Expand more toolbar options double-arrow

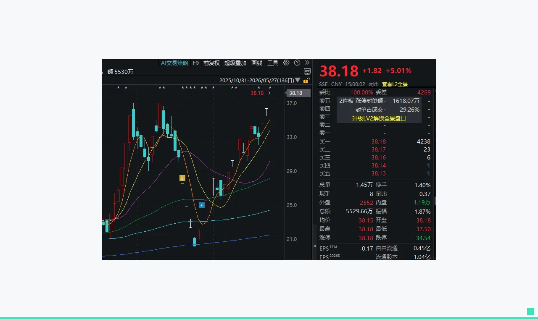[307, 63]
